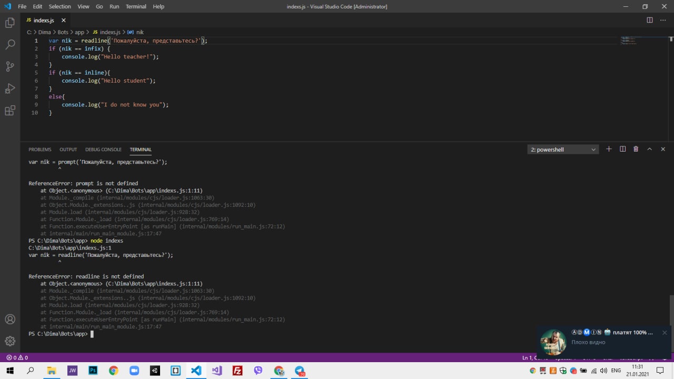Open the powershell terminal selector dropdown
674x379 pixels.
tap(563, 149)
